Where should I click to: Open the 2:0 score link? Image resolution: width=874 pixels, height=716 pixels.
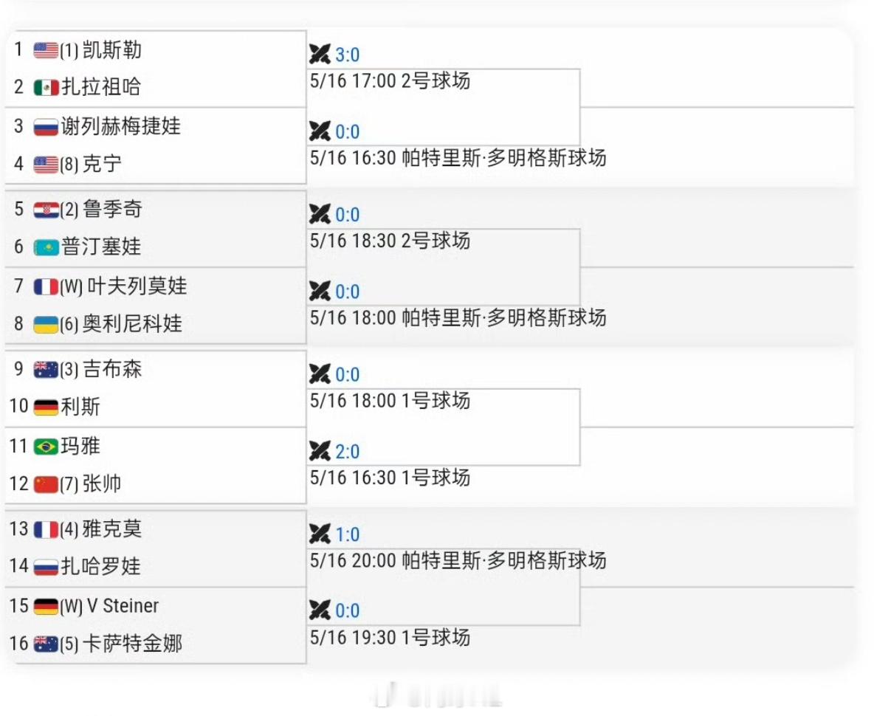347,451
